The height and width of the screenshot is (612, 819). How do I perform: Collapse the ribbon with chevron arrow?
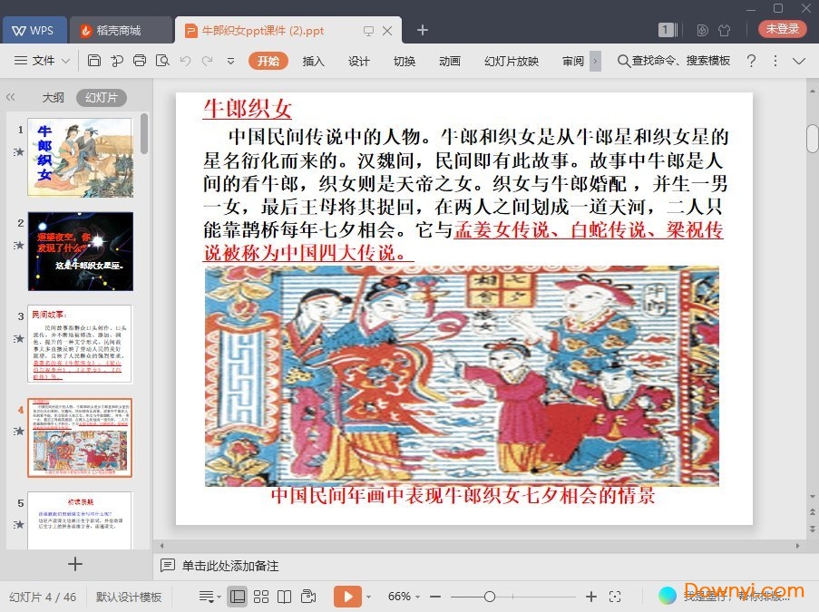(799, 61)
